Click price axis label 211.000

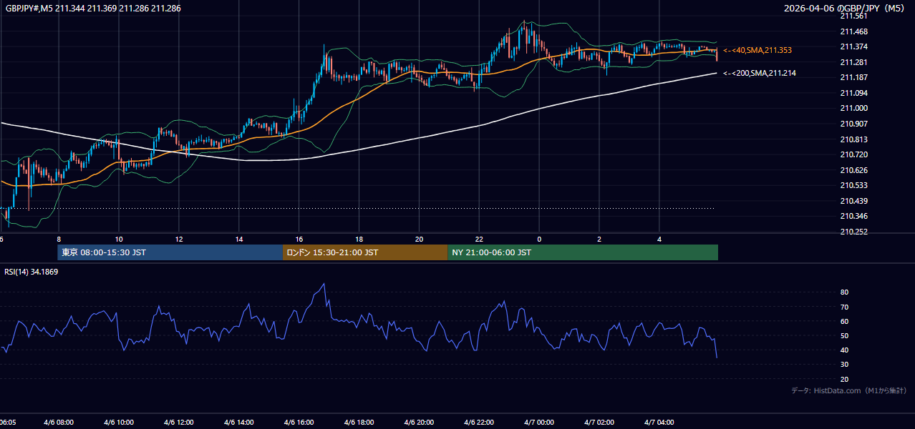coord(853,108)
